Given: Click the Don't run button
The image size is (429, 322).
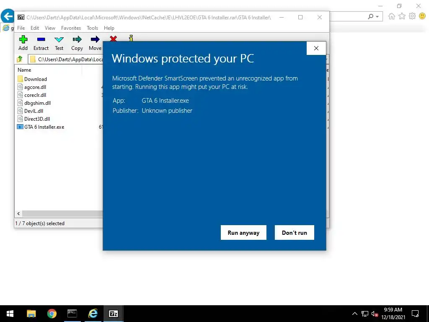Looking at the screenshot, I should coord(295,232).
